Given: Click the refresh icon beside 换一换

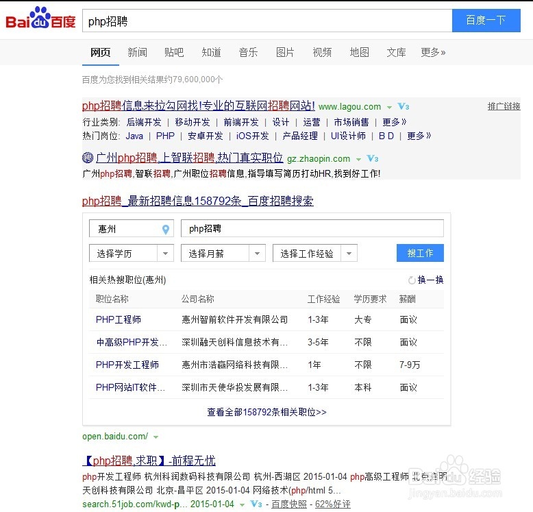Looking at the screenshot, I should click(412, 280).
